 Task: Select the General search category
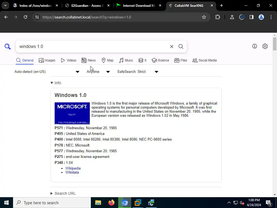25,60
